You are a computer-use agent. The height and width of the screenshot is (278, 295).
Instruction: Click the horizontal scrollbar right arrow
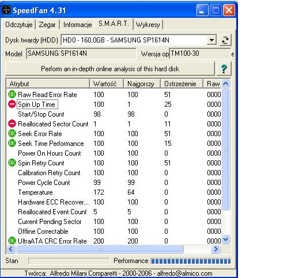click(x=216, y=249)
